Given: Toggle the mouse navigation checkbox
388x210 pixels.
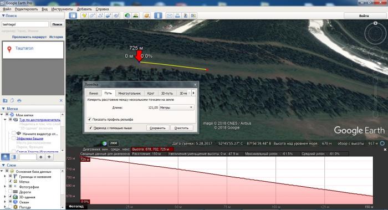Looking at the screenshot, I should [x=90, y=128].
